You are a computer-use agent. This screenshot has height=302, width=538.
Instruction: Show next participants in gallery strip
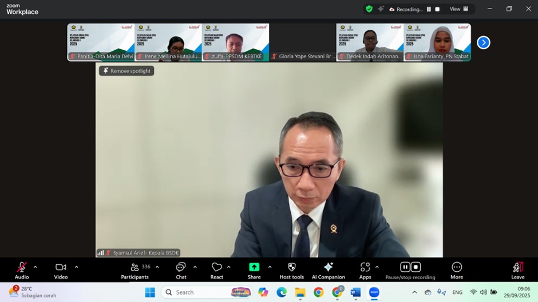point(484,43)
